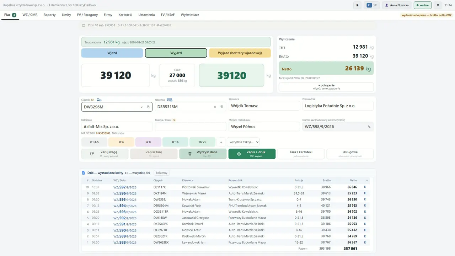This screenshot has height=256, width=455.
Task: Click Zeruj wagę button
Action: pos(105,154)
